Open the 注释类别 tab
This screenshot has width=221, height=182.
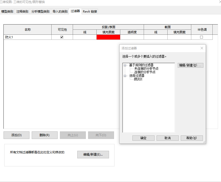tap(22, 11)
